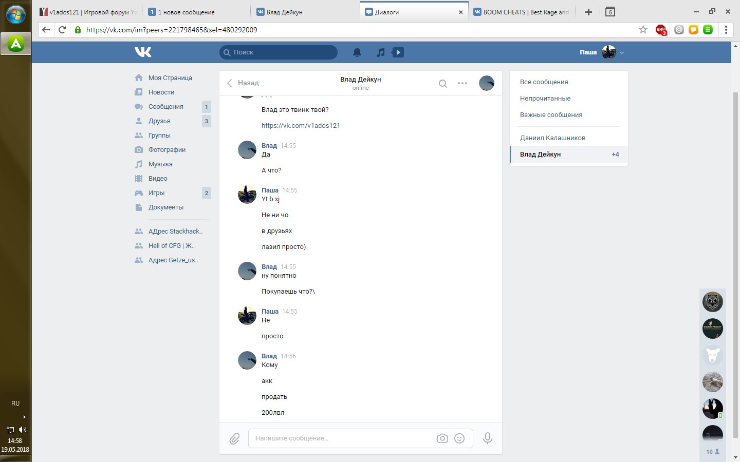Click the video play icon in header
Screen dimensions: 740x462
pyautogui.click(x=398, y=52)
